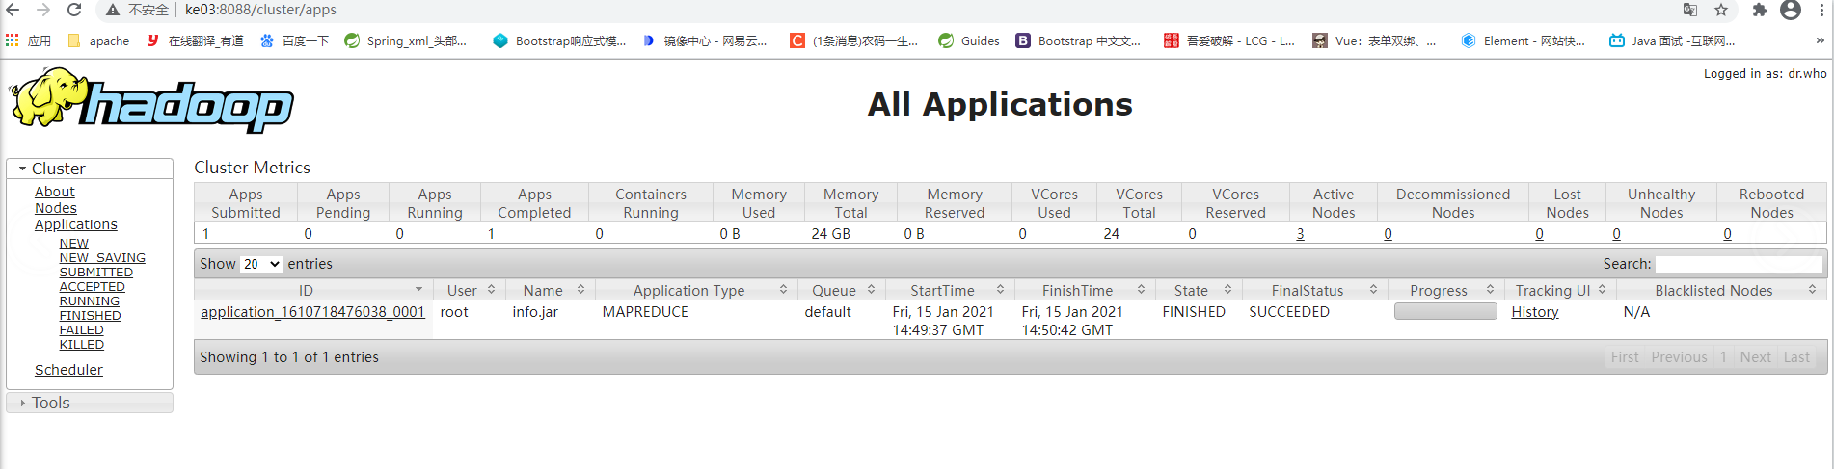This screenshot has height=469, width=1834.
Task: Go to Next page of entries
Action: point(1755,357)
